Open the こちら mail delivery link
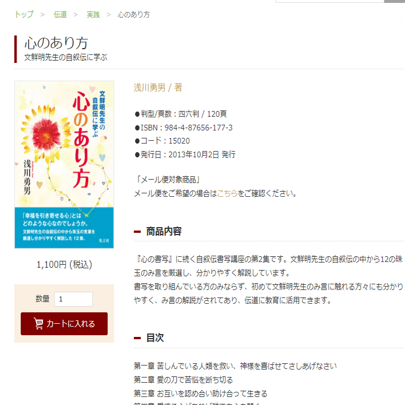The height and width of the screenshot is (405, 405). pos(227,193)
